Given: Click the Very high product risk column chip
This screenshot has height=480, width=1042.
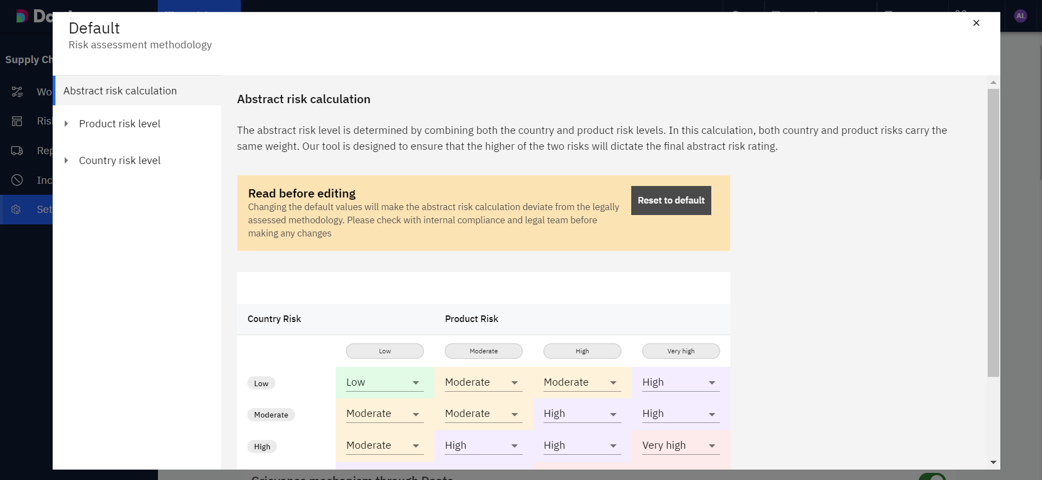Looking at the screenshot, I should pos(681,351).
